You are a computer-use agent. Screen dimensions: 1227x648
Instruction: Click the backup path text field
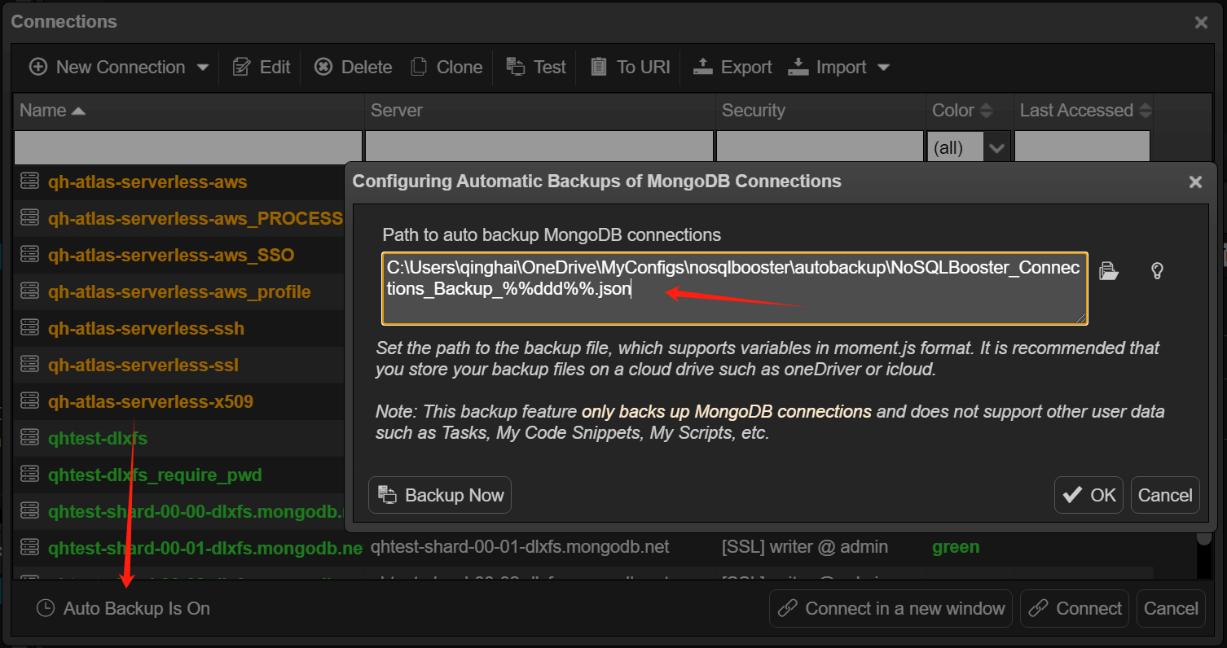(x=735, y=288)
